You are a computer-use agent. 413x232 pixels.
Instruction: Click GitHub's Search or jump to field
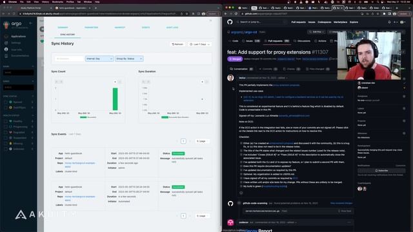coord(261,22)
